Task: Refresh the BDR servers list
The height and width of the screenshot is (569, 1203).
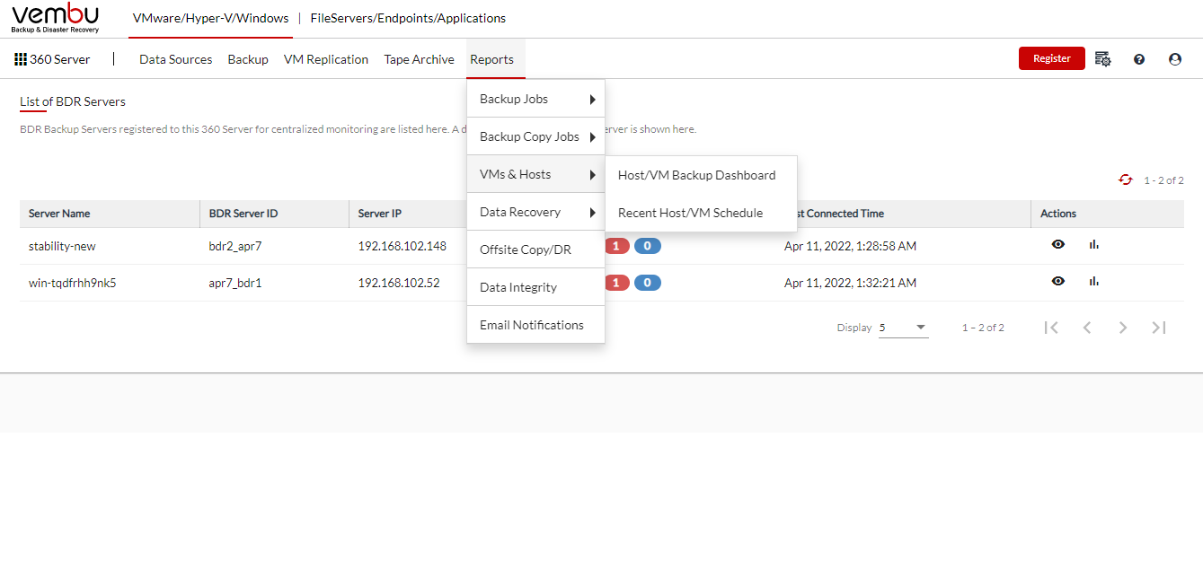Action: [x=1126, y=180]
